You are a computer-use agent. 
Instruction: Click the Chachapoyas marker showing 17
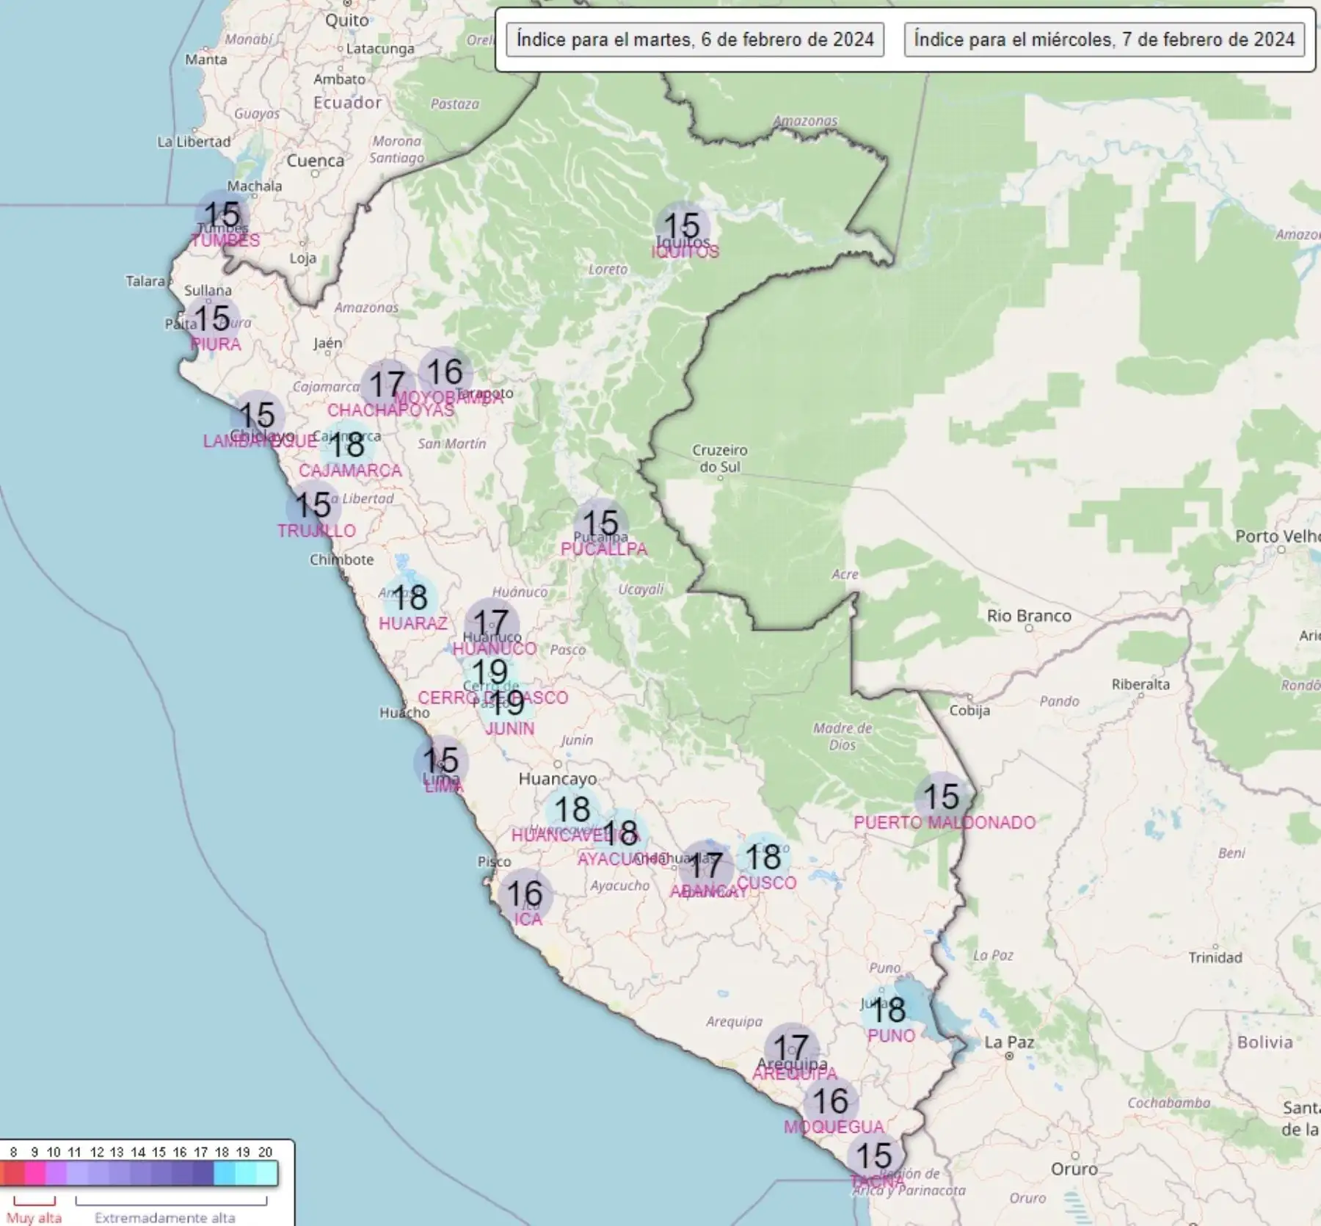coord(387,385)
